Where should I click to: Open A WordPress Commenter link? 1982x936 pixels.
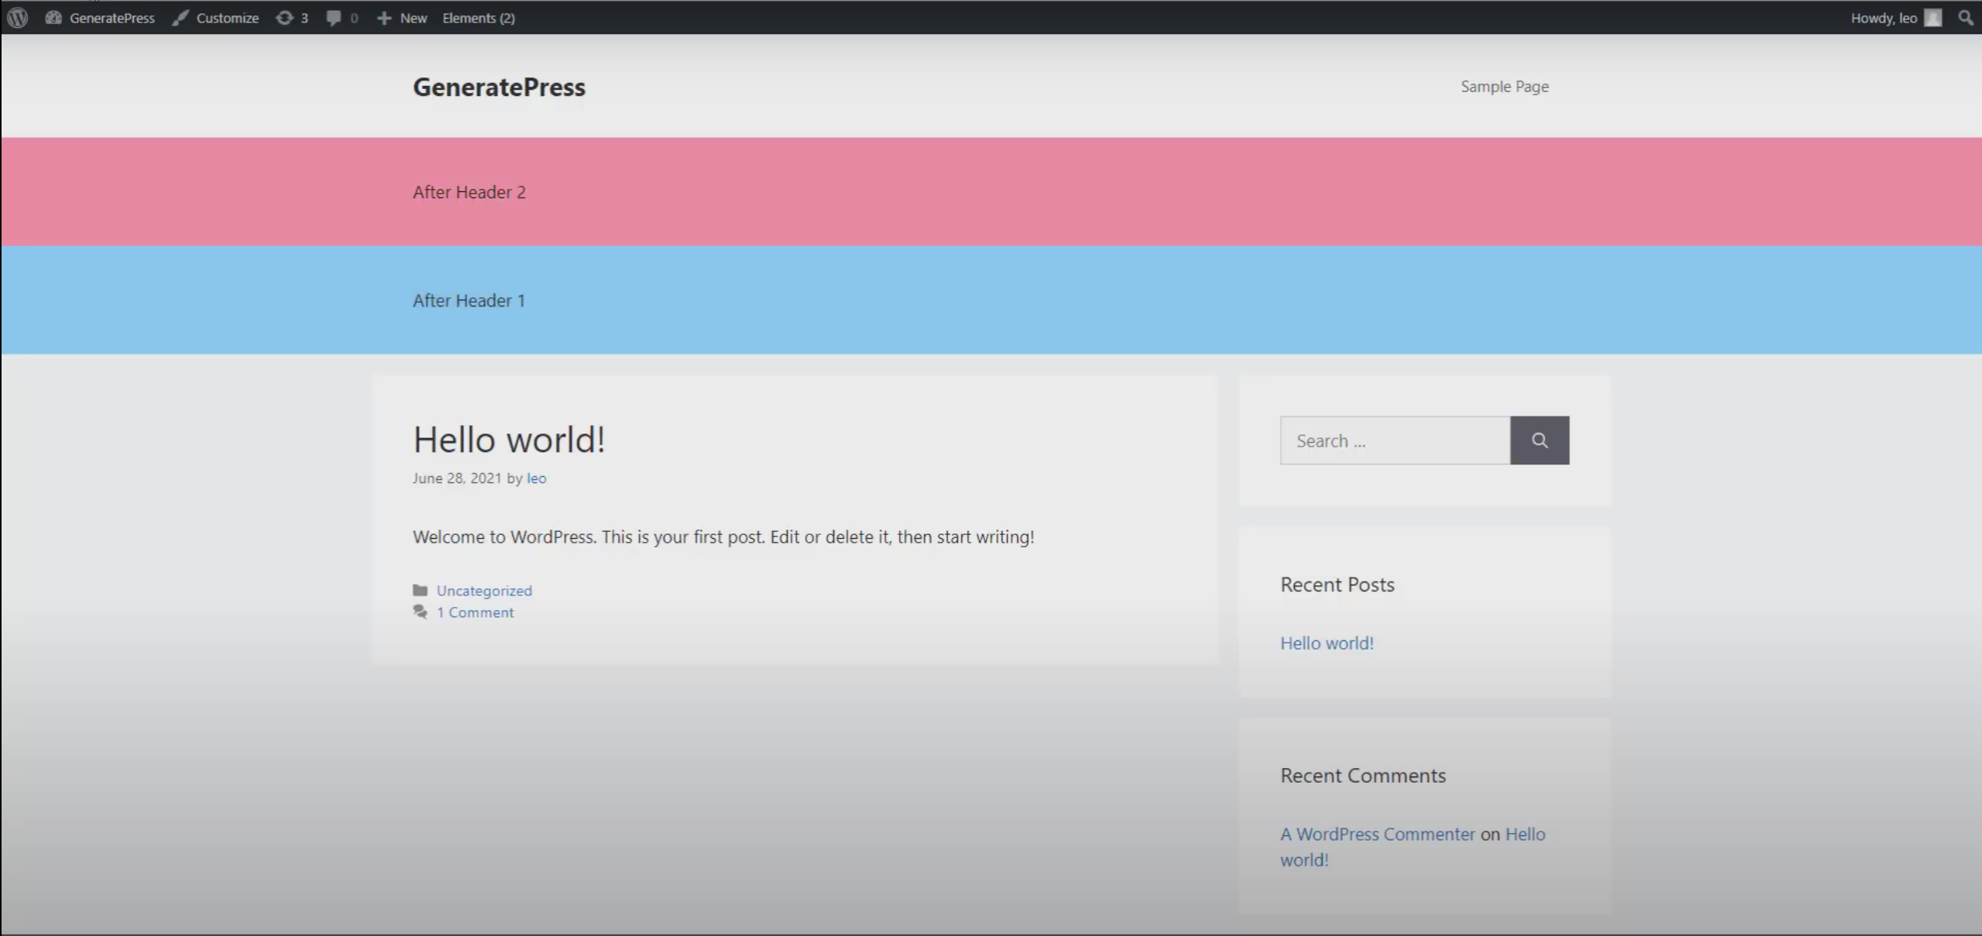(1377, 834)
